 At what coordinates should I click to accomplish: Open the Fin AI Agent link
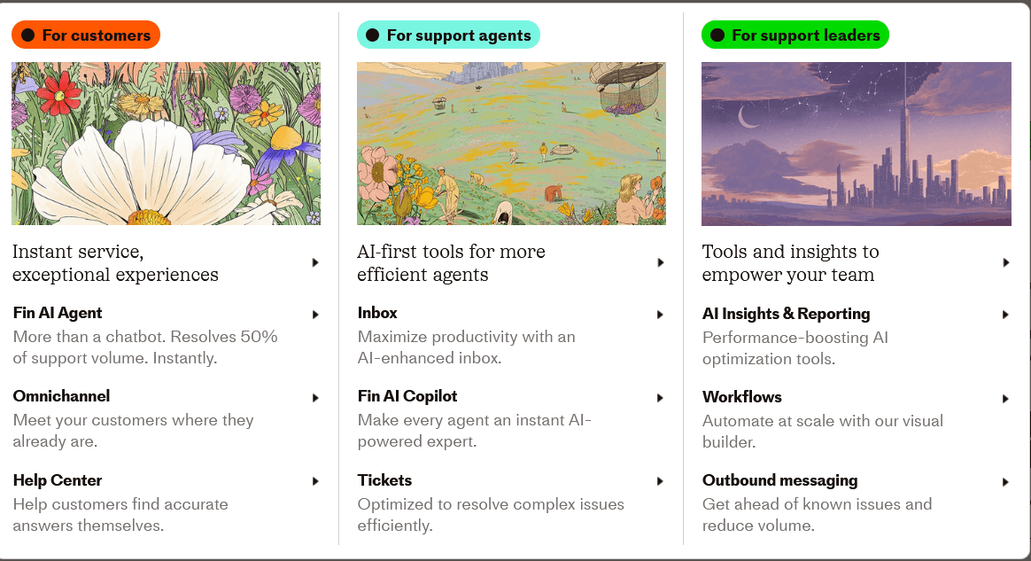pos(58,313)
